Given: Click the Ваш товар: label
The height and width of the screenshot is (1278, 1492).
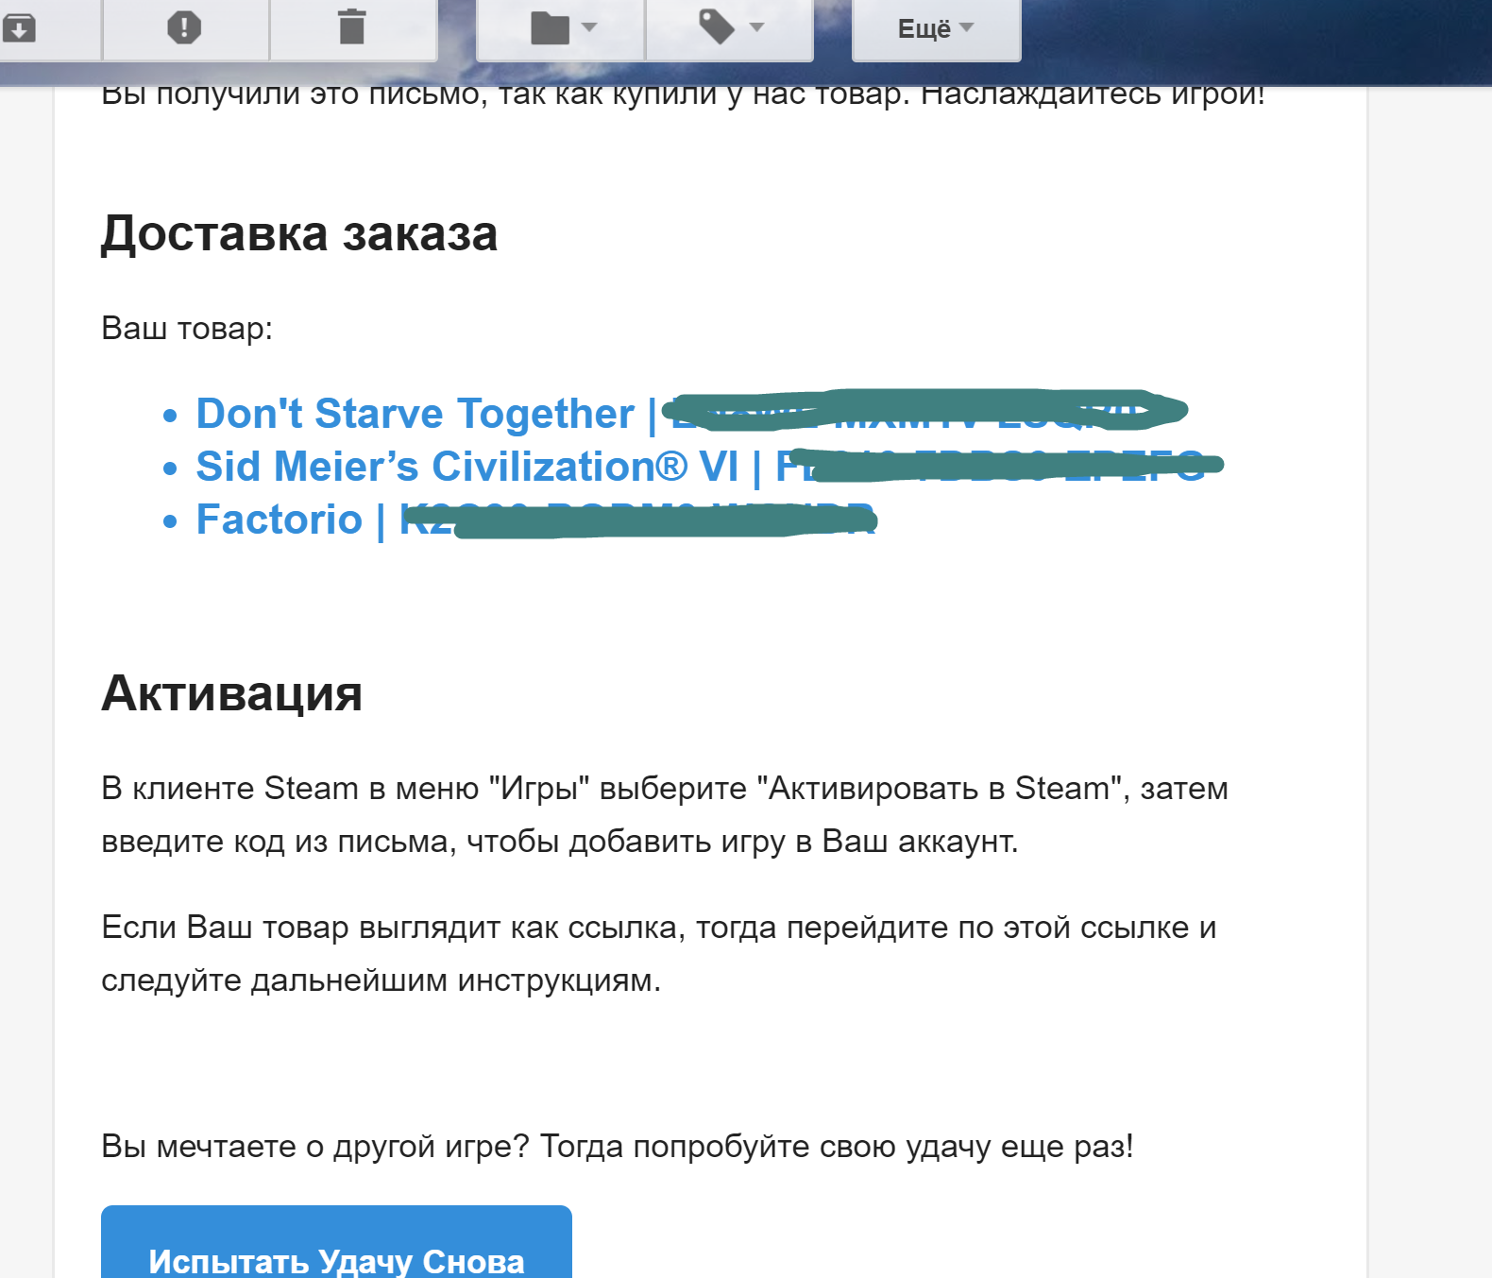Looking at the screenshot, I should tap(187, 329).
